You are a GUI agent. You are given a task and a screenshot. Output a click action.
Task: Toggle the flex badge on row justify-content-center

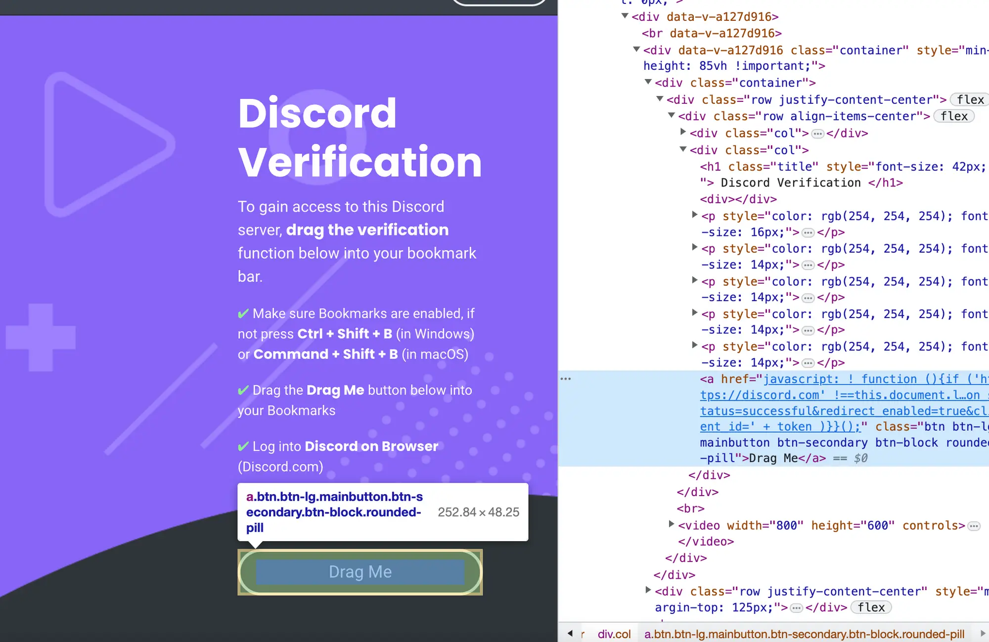pos(972,99)
